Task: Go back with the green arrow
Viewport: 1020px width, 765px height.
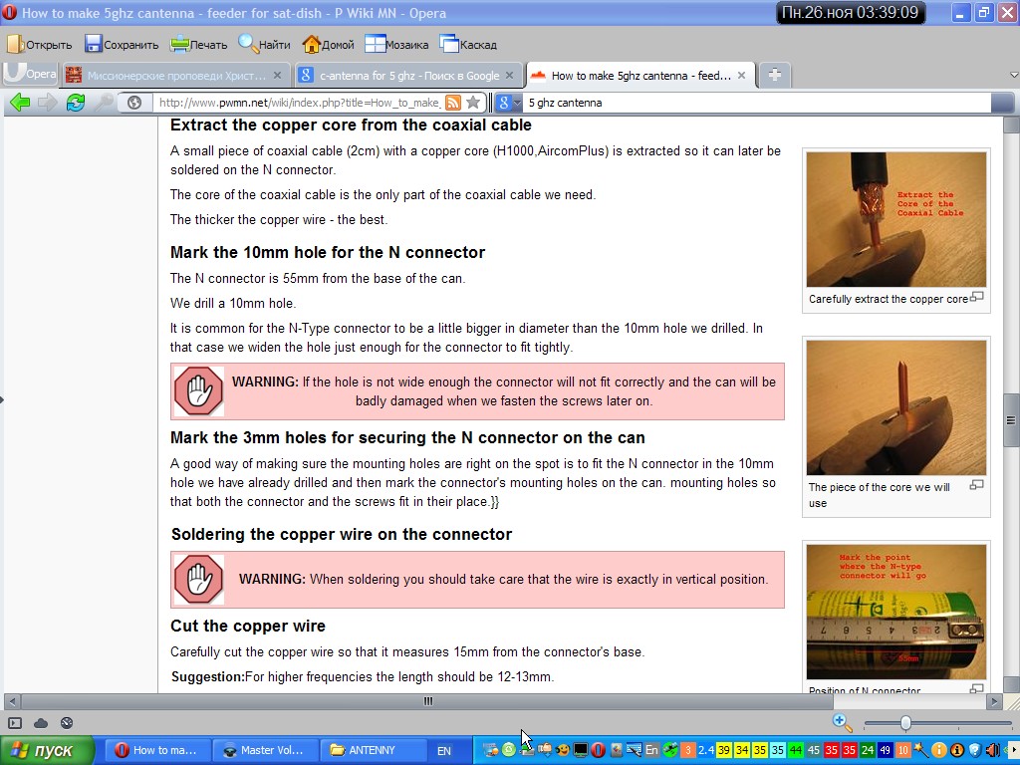Action: tap(20, 103)
